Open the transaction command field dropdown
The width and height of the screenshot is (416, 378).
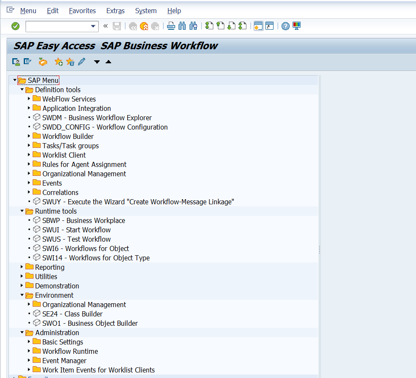click(93, 26)
